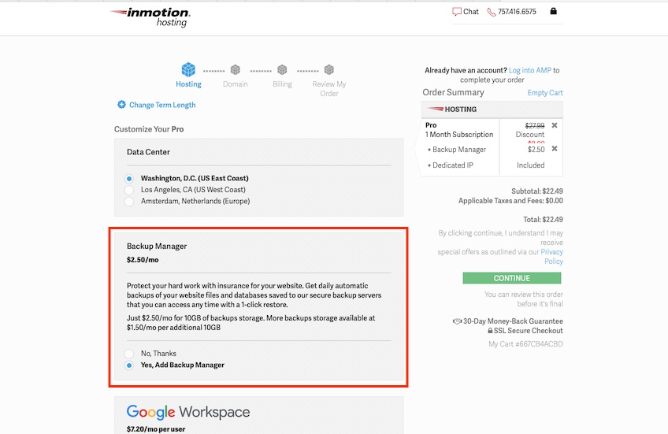Click the Total: $22.49 line
This screenshot has width=668, height=434.
[x=544, y=219]
